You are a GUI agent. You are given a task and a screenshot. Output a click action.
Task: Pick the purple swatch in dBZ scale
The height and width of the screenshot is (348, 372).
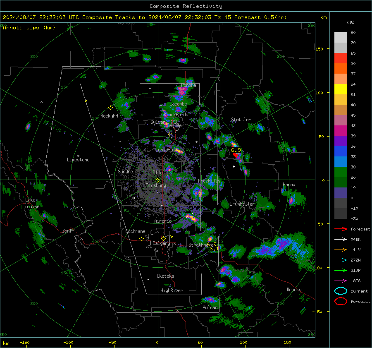pyautogui.click(x=341, y=141)
